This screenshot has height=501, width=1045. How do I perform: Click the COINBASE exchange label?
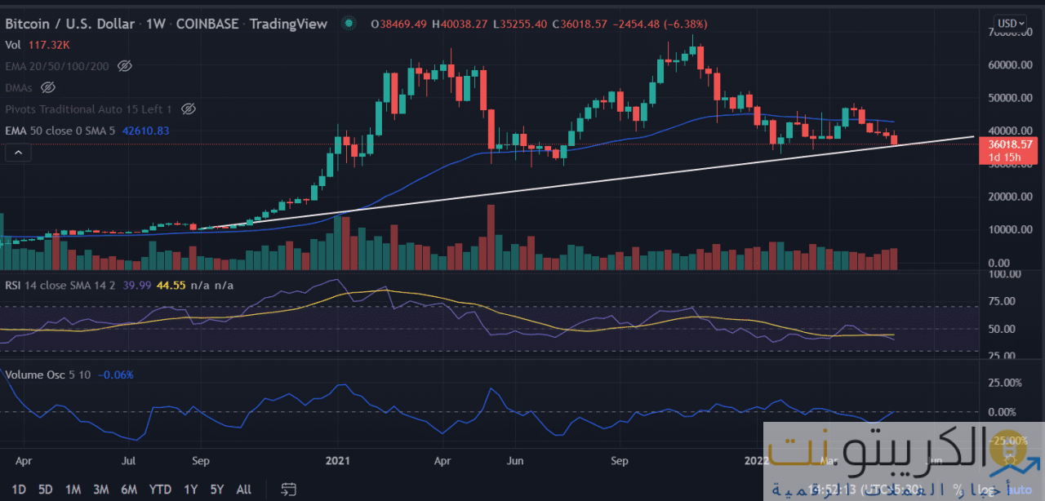[207, 24]
